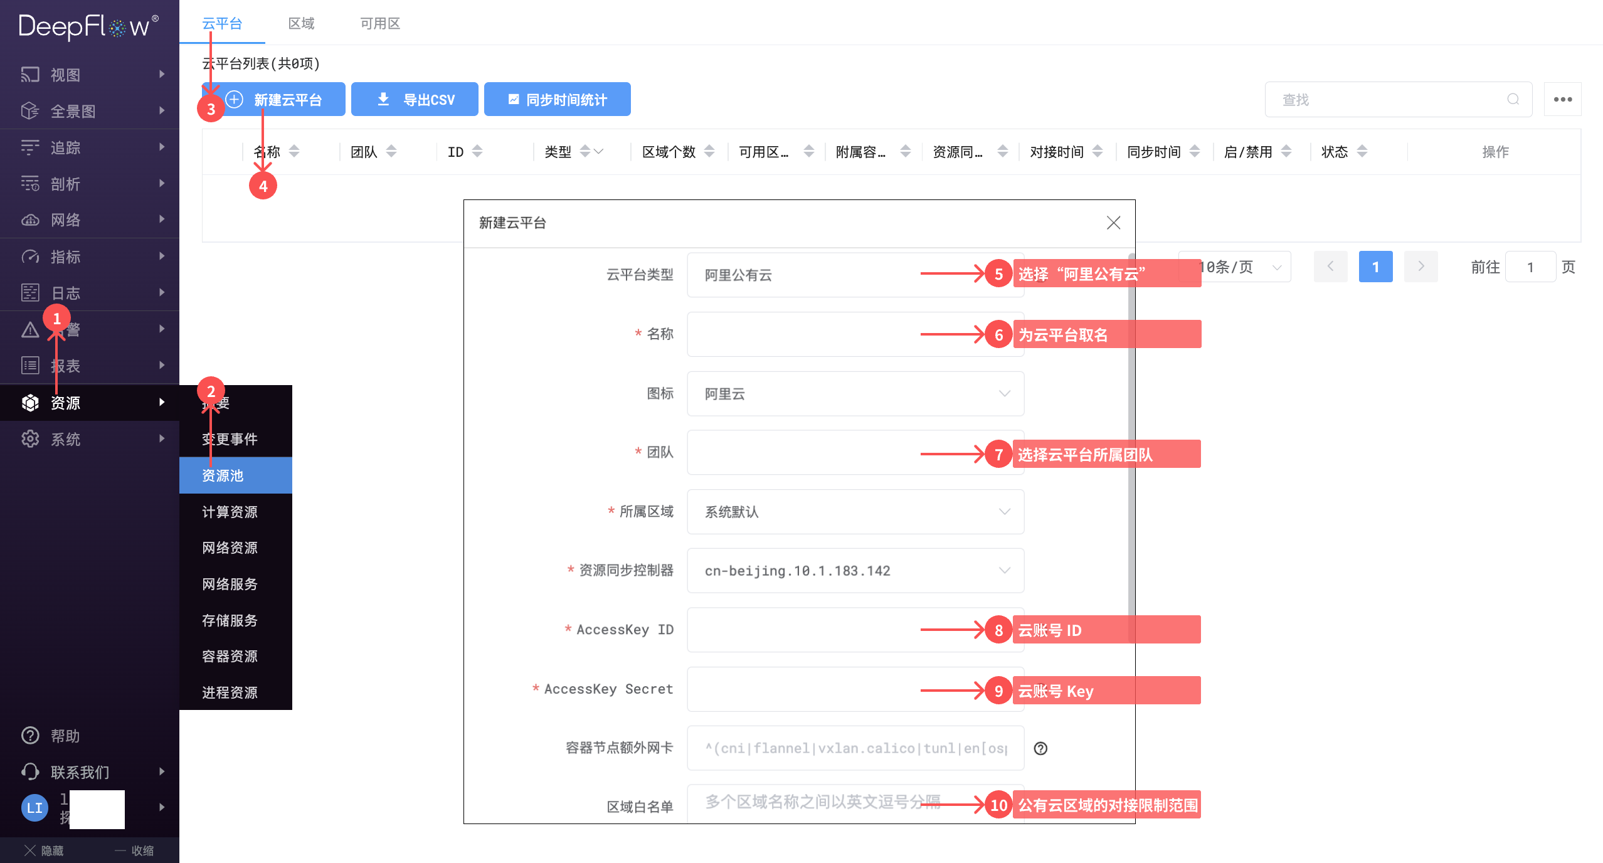Open the 系统 settings icon in sidebar

(x=30, y=439)
